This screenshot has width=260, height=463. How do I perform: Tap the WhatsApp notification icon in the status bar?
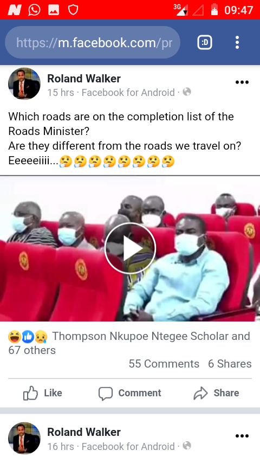34,10
